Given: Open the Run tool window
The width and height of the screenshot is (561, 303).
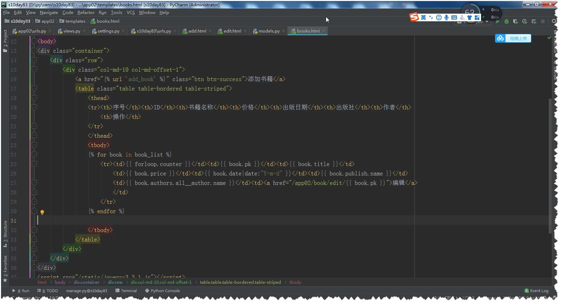Looking at the screenshot, I should [21, 291].
